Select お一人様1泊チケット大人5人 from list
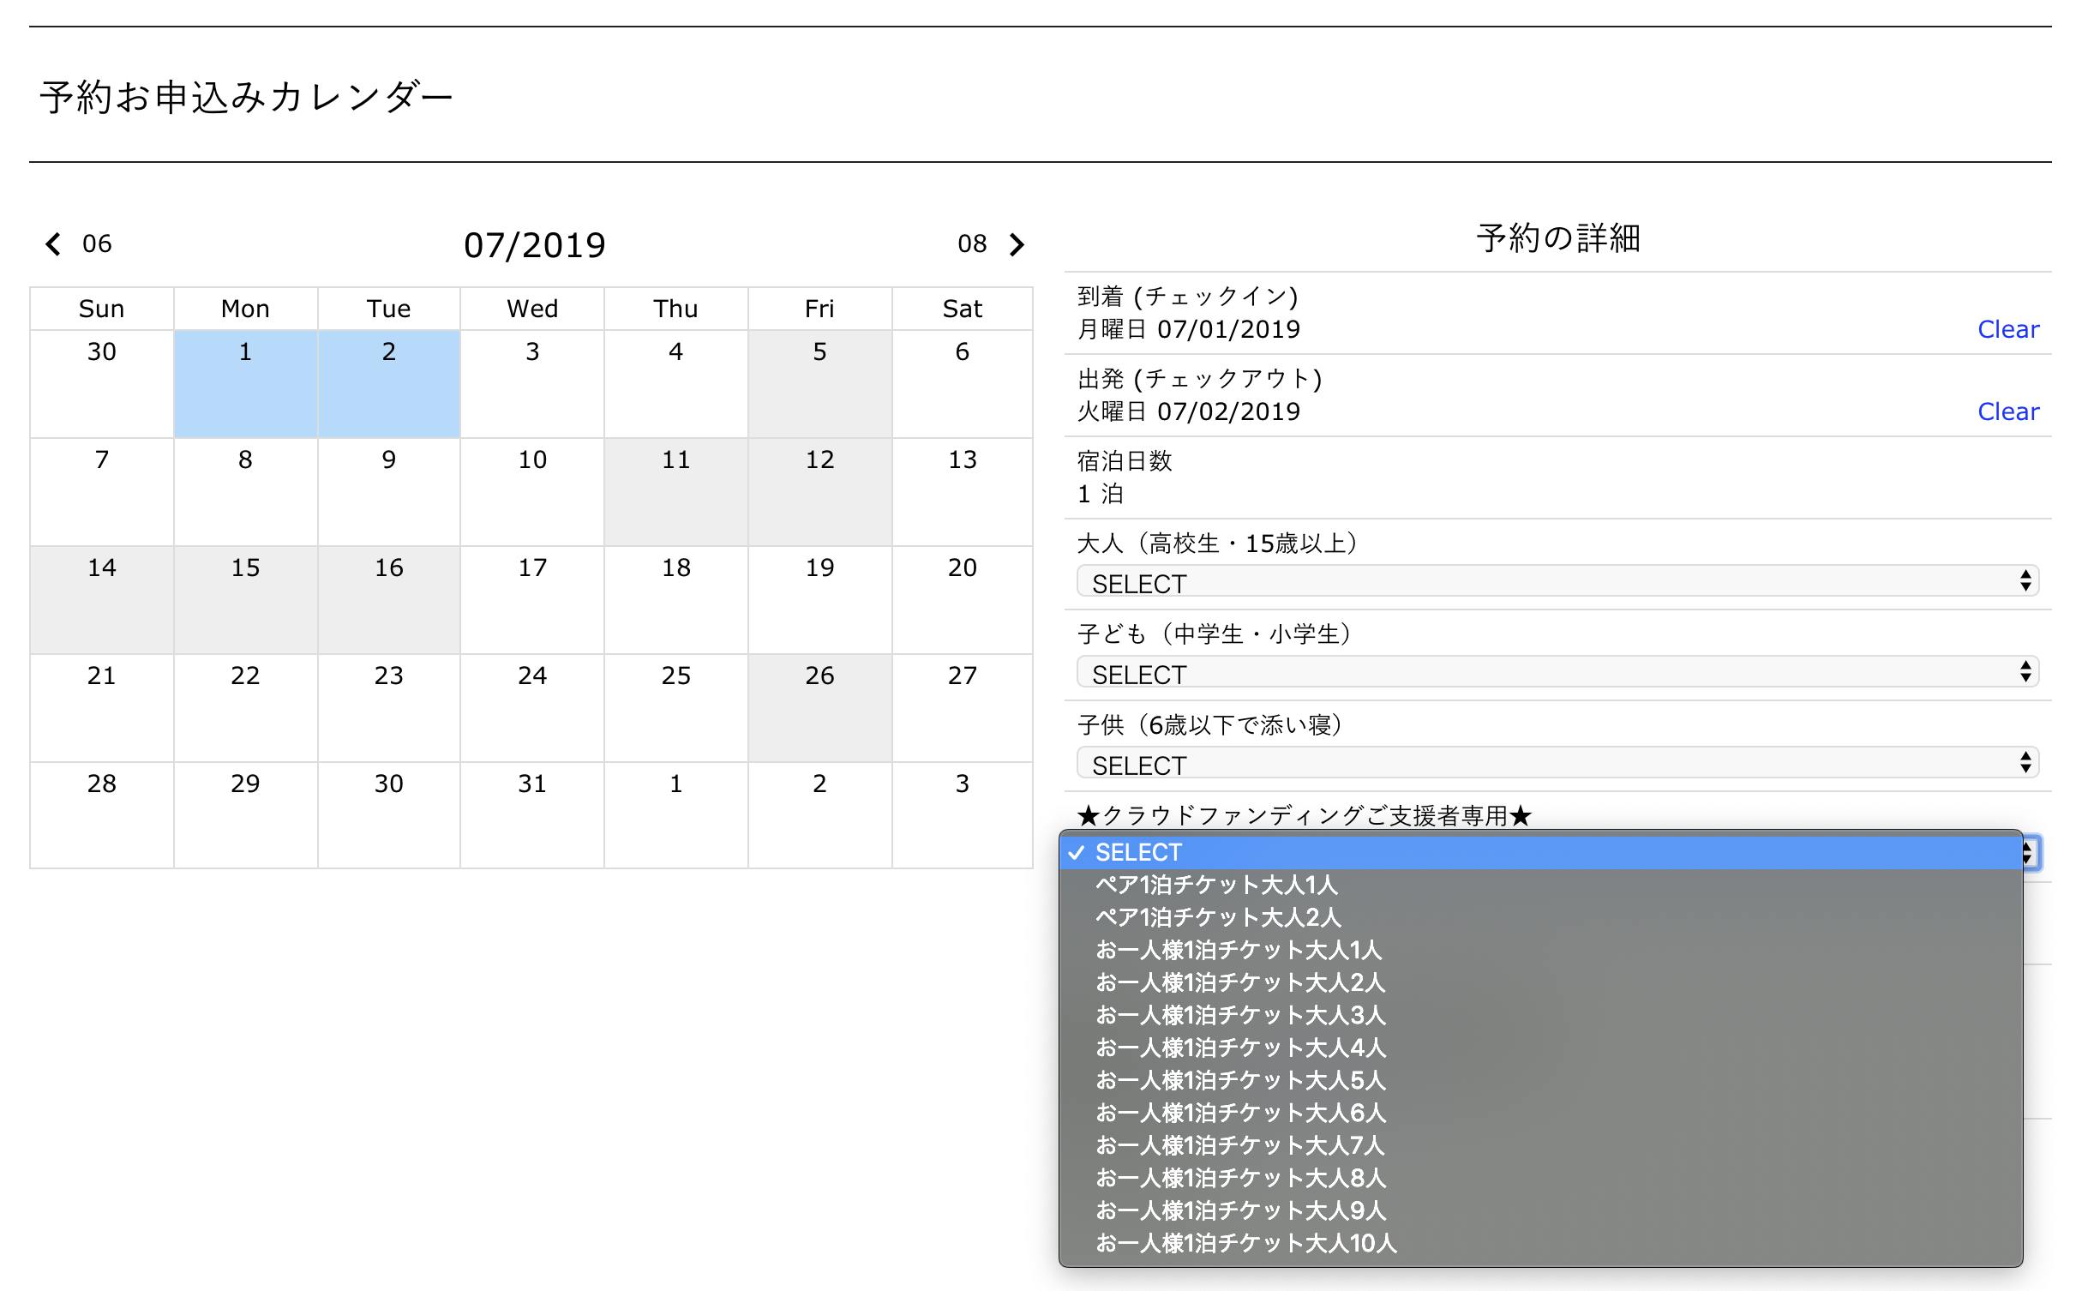Viewport: 2076px width, 1291px height. coord(1240,1080)
